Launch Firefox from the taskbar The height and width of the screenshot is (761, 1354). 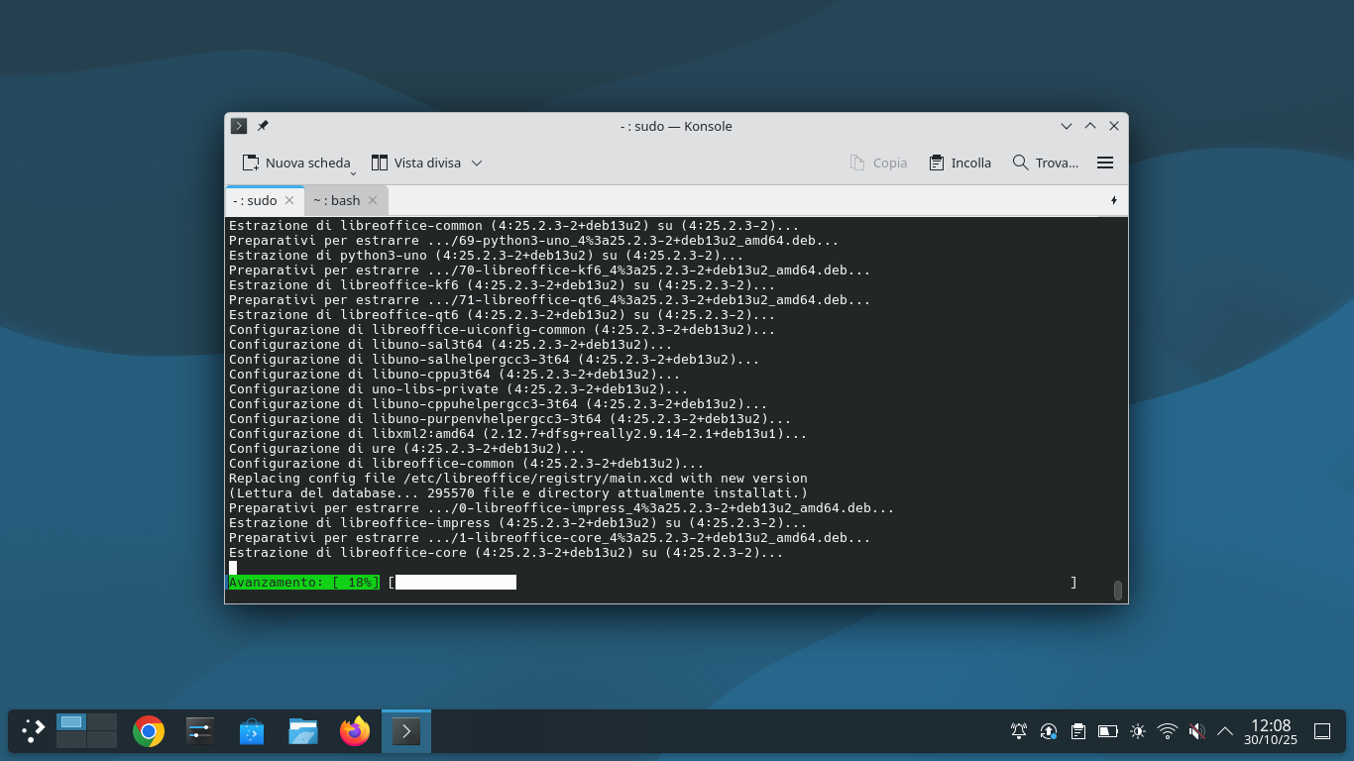click(354, 730)
